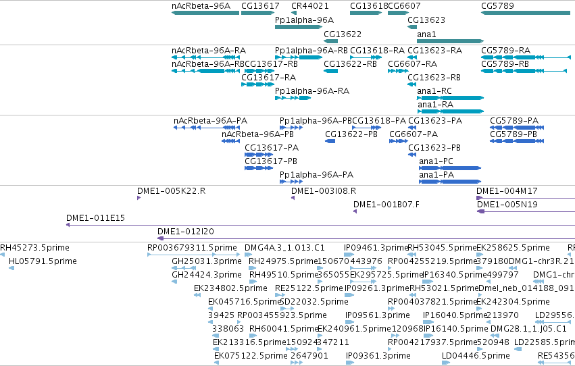Click the ana1-PC protein bar
Screen dimensions: 575x366
point(450,168)
